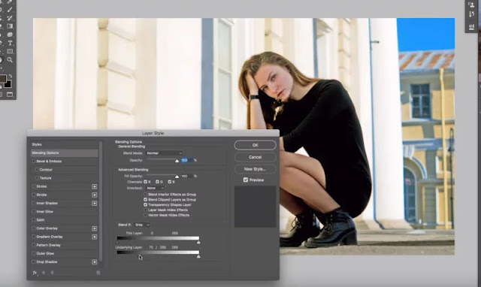Check Layer Mask Hides Effects
This screenshot has width=481, height=287.
(x=146, y=210)
